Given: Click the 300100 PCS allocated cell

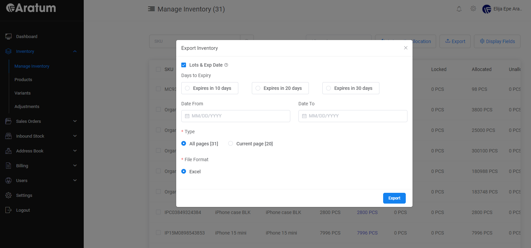Looking at the screenshot, I should (485, 151).
